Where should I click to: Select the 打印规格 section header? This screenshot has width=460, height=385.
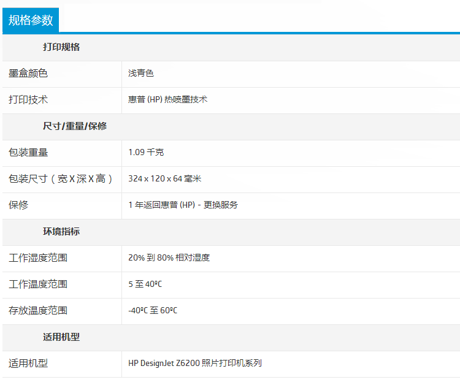(61, 47)
